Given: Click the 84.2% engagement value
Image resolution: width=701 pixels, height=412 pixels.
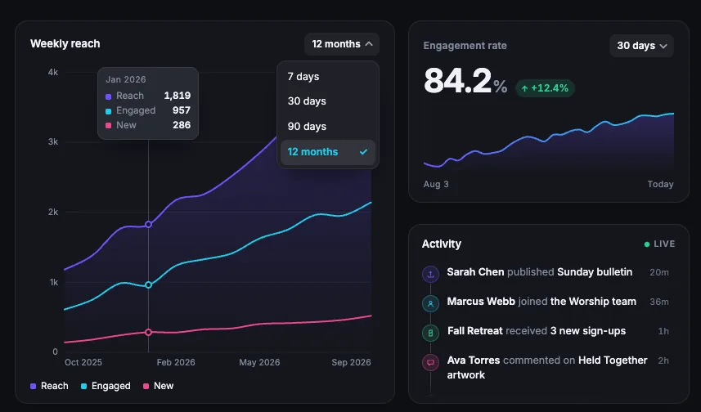Looking at the screenshot, I should (465, 81).
